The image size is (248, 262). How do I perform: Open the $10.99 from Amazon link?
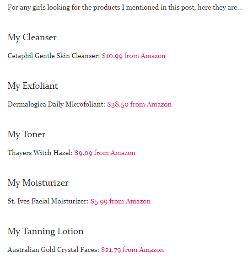(134, 56)
